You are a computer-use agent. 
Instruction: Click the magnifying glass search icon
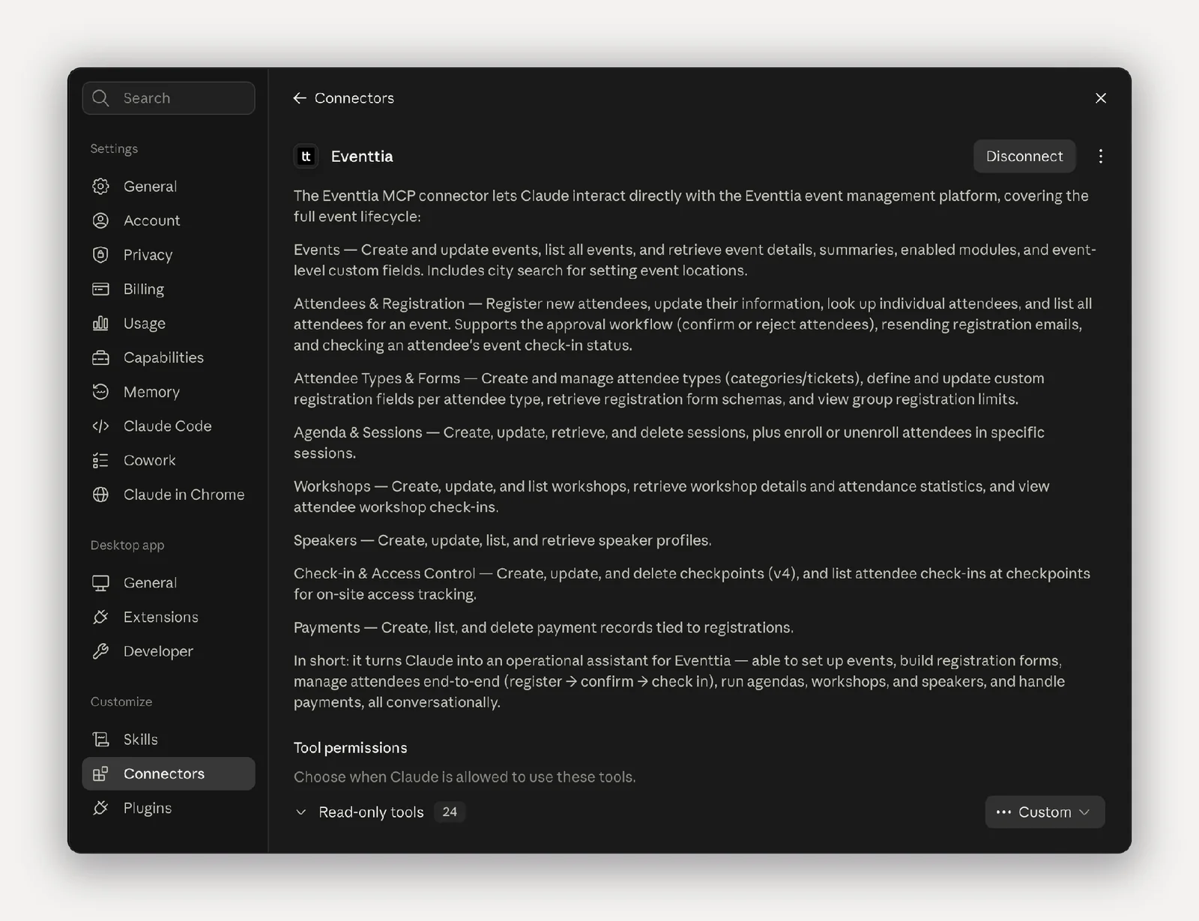pos(100,98)
